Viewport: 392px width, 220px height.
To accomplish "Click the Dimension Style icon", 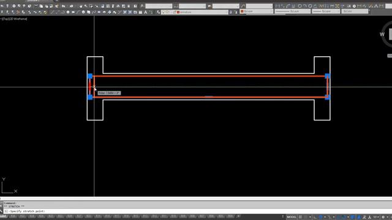I will point(176,6).
